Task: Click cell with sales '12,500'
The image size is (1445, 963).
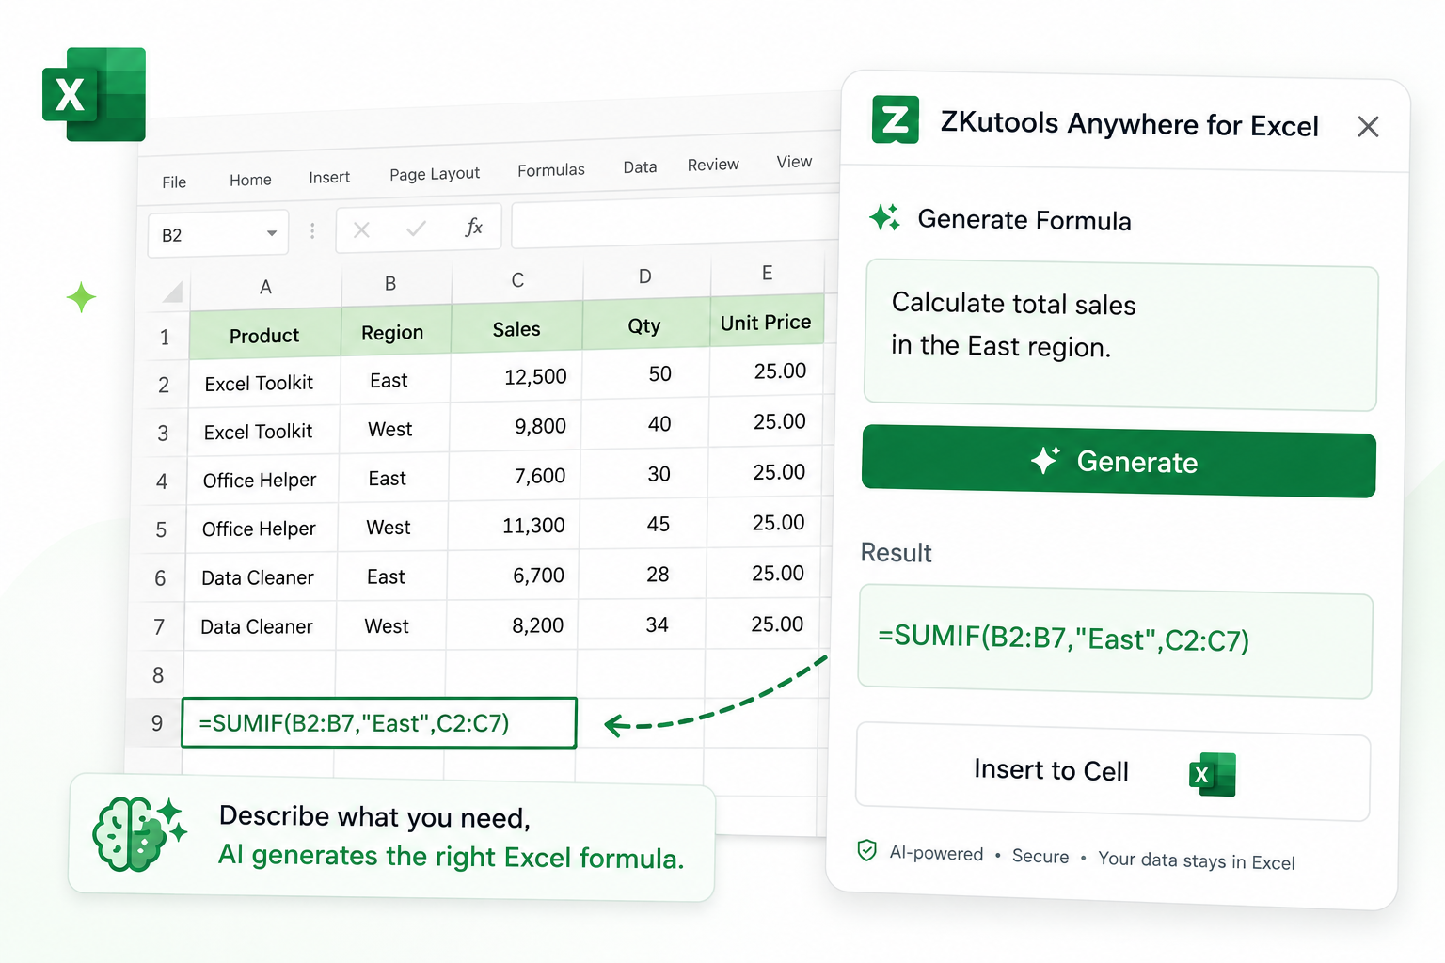Action: coord(516,377)
